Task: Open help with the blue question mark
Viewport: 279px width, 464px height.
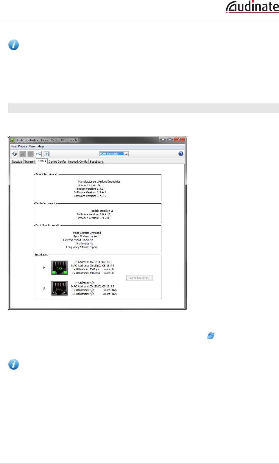Action: [x=181, y=154]
